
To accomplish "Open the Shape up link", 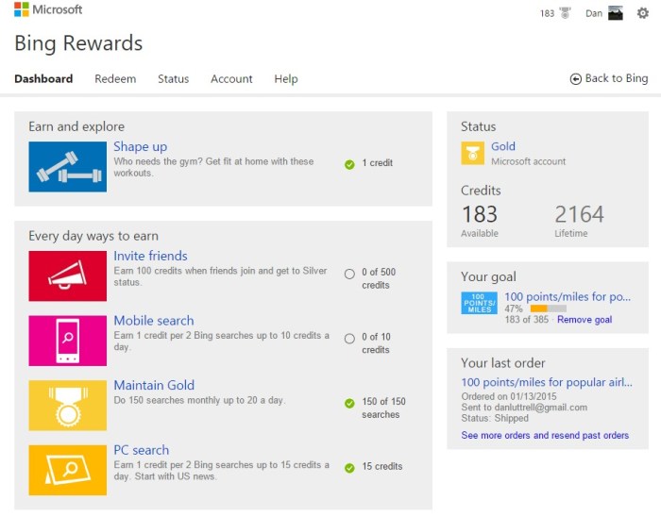I will 141,146.
